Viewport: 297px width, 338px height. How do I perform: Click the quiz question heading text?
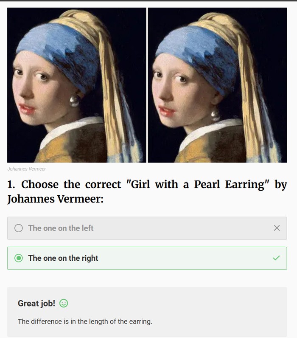pos(147,192)
